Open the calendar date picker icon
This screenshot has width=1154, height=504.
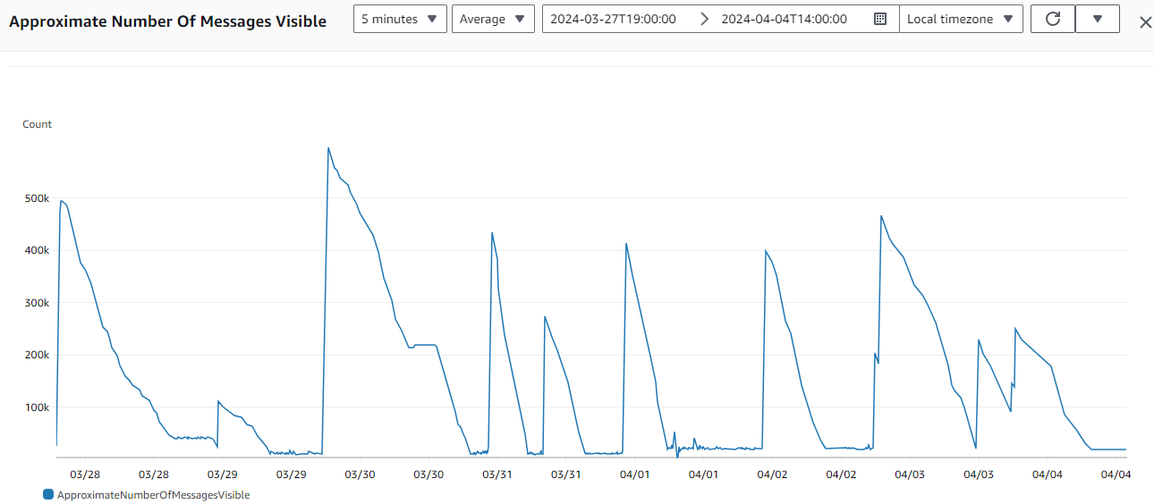[x=880, y=19]
